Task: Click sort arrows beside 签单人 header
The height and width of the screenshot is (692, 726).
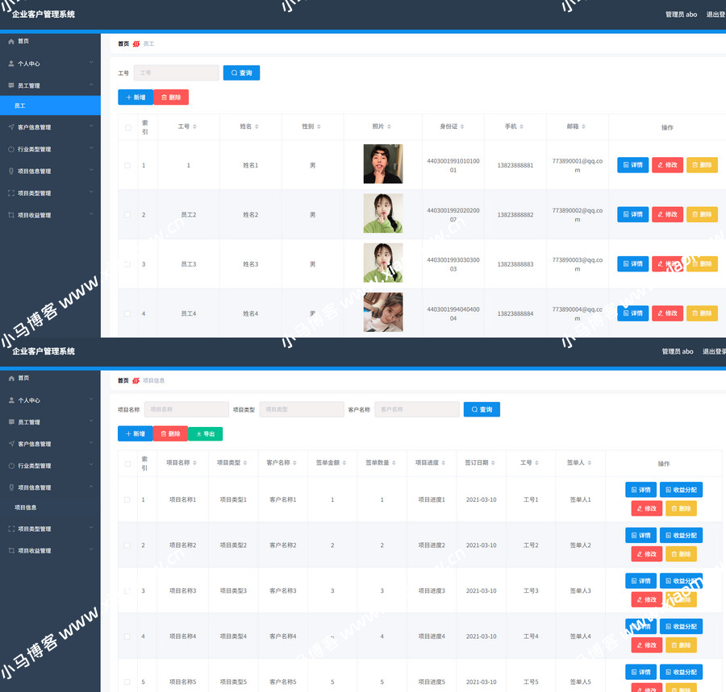Action: [x=590, y=463]
